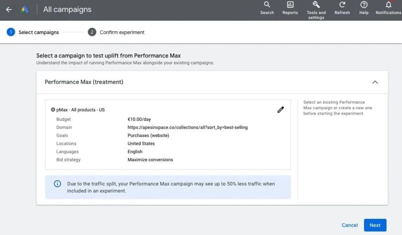Click the Domain row label
Viewport: 402px width, 235px height.
64,128
